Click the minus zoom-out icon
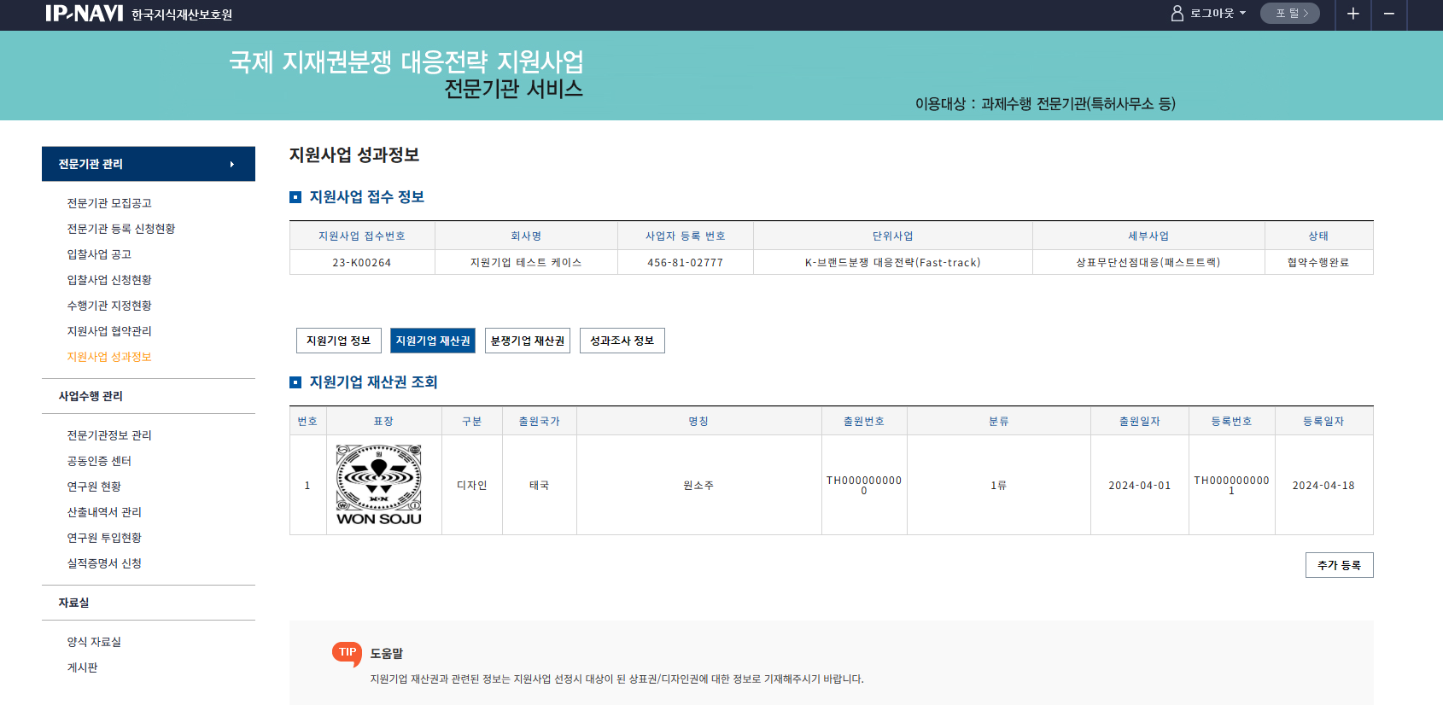Image resolution: width=1443 pixels, height=717 pixels. click(x=1389, y=14)
